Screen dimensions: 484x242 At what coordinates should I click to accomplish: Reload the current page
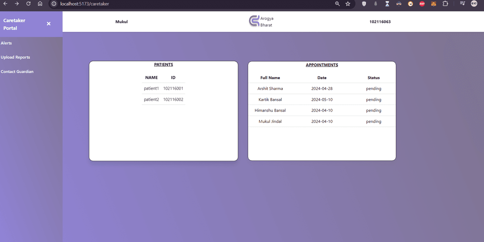click(29, 4)
